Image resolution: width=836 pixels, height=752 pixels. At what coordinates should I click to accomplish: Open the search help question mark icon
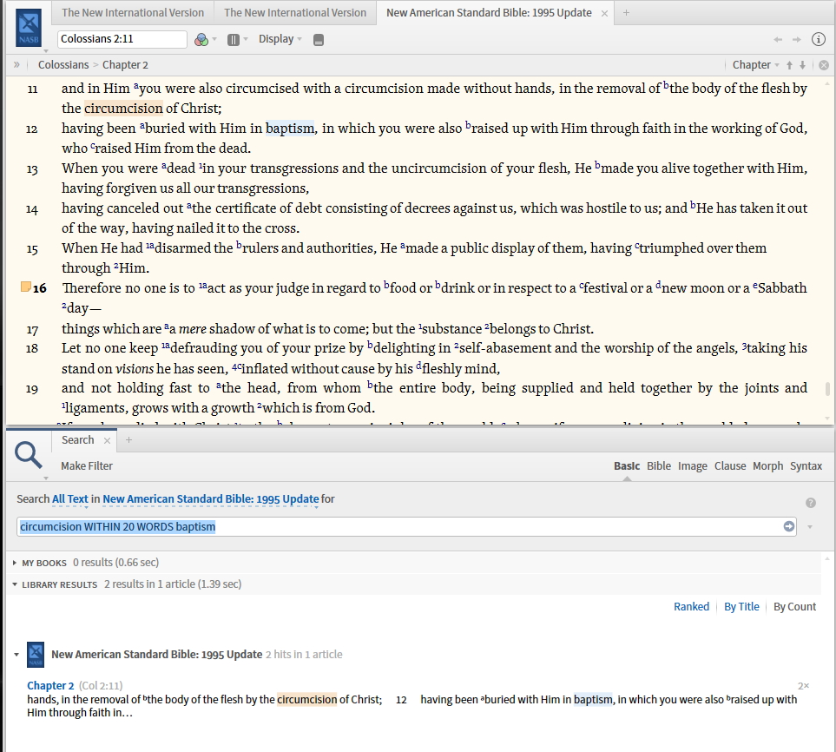point(811,503)
